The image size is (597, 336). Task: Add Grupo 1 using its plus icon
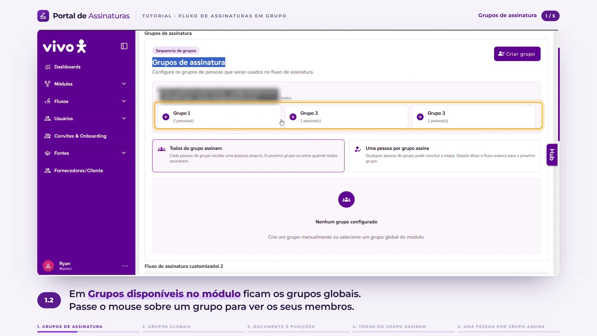(x=166, y=117)
